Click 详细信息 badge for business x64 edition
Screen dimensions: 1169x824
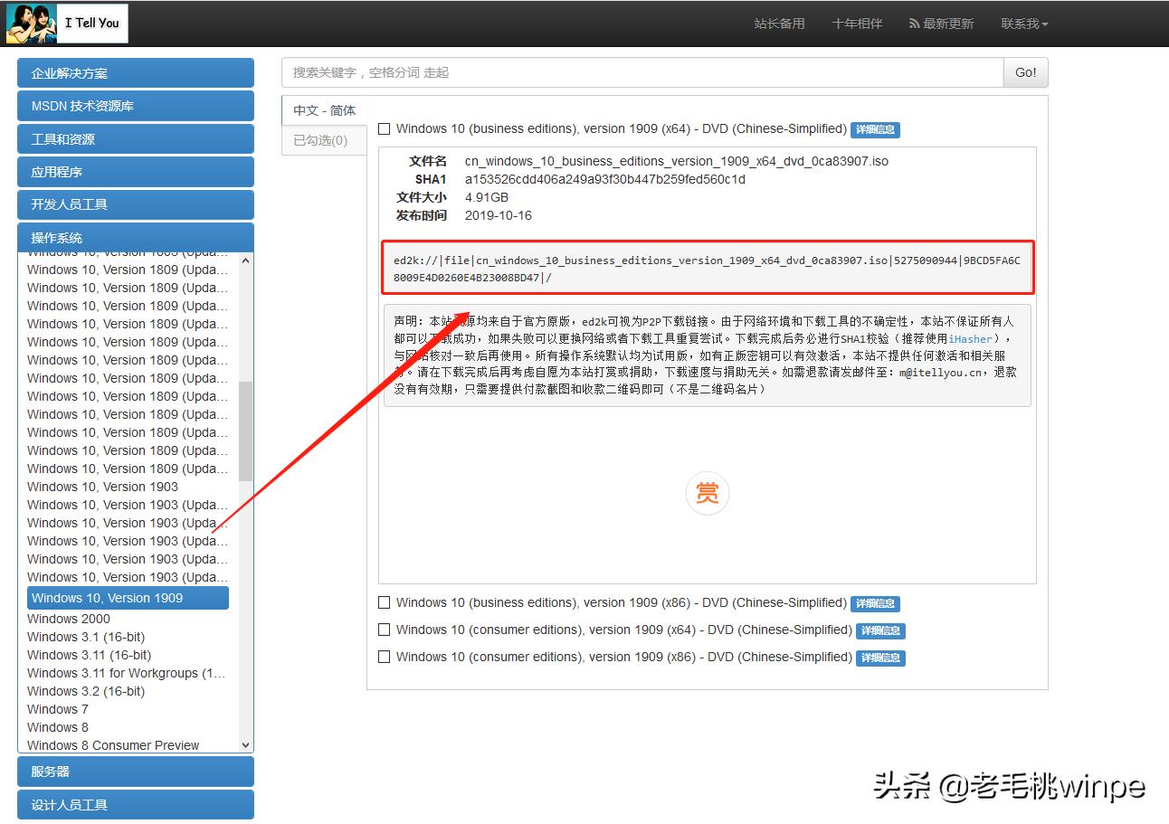[875, 129]
